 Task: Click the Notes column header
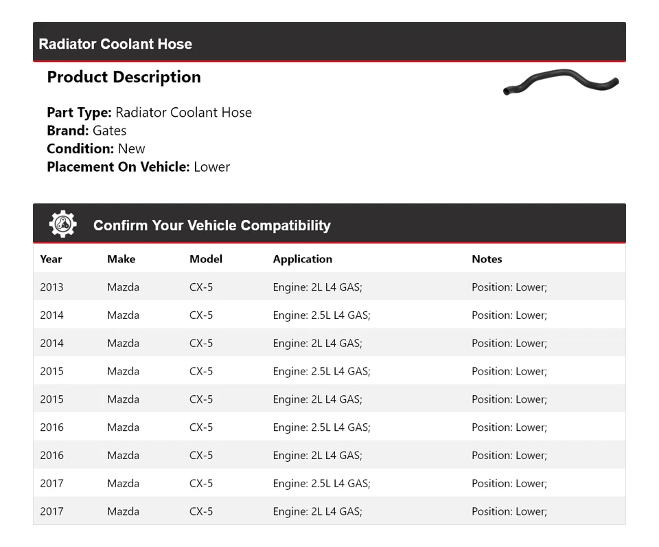click(487, 259)
